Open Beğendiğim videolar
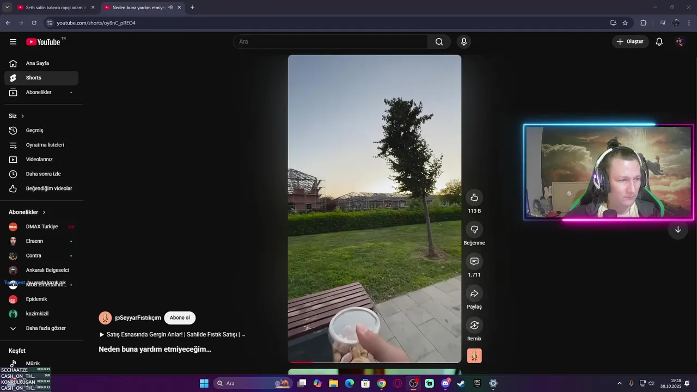The width and height of the screenshot is (697, 392). tap(41, 188)
